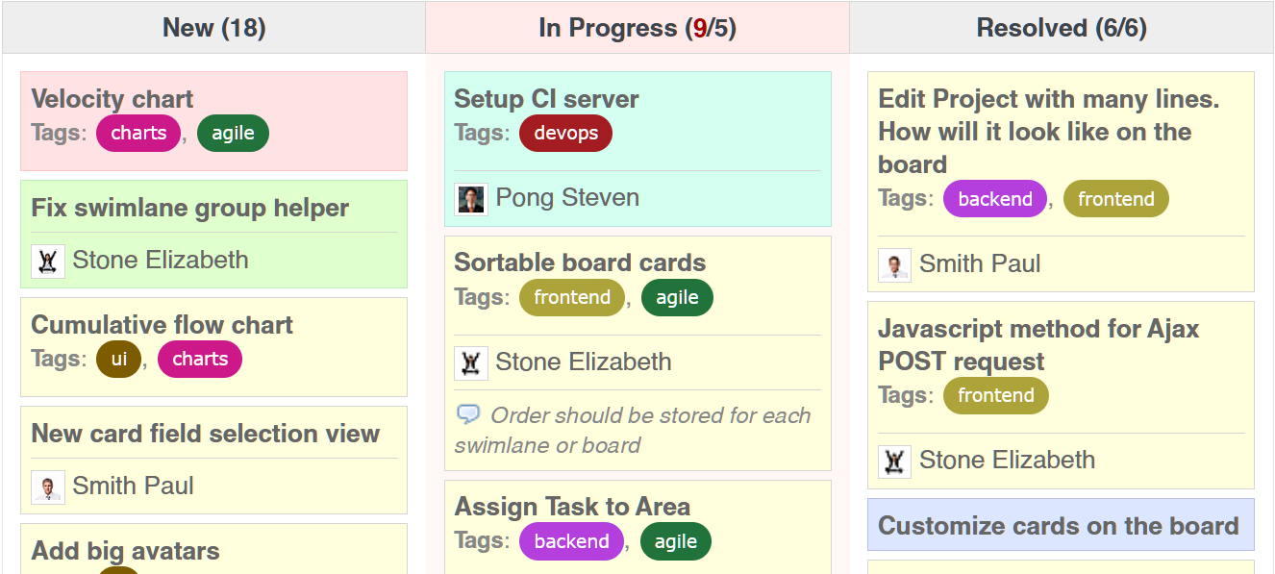Click the pink charts swatch on Cumulative flow chart

click(199, 359)
